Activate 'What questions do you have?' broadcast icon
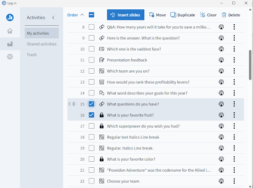This screenshot has height=188, width=253. tap(221, 104)
